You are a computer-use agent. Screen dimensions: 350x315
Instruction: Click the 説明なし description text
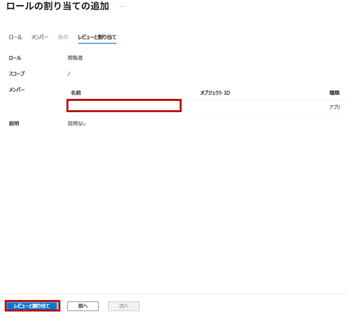click(77, 123)
